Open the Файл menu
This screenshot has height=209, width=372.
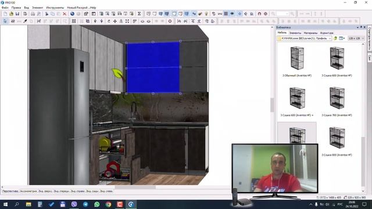(x=5, y=8)
